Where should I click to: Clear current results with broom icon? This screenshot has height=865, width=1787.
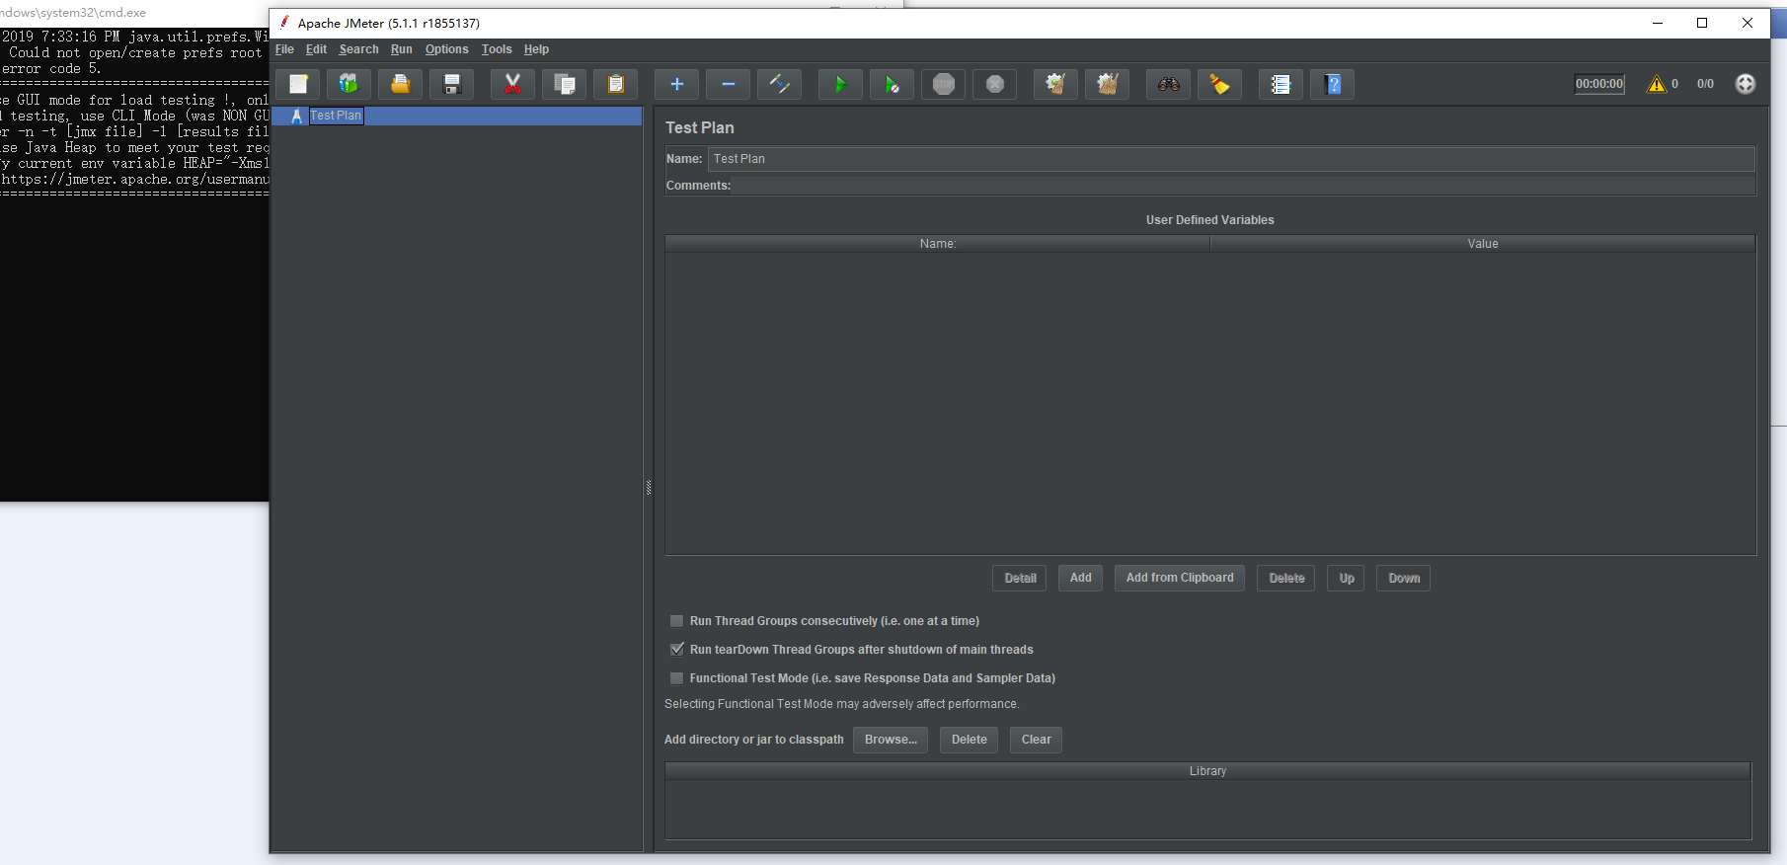click(x=1055, y=84)
